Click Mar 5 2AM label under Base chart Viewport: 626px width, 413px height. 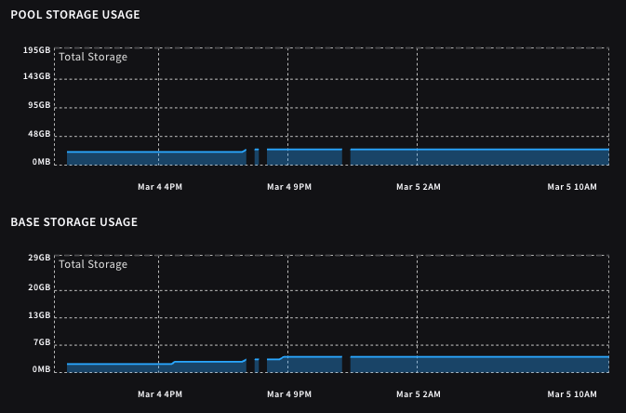coord(418,394)
